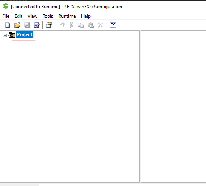Open the Tools menu
The image size is (206, 186).
48,16
